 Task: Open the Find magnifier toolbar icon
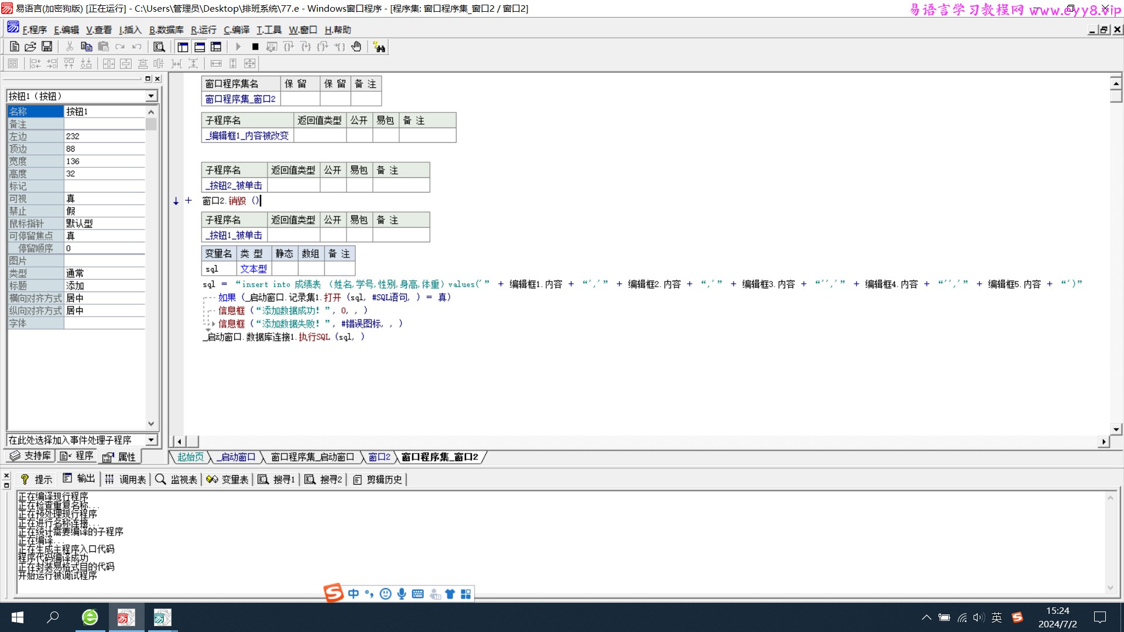[159, 47]
